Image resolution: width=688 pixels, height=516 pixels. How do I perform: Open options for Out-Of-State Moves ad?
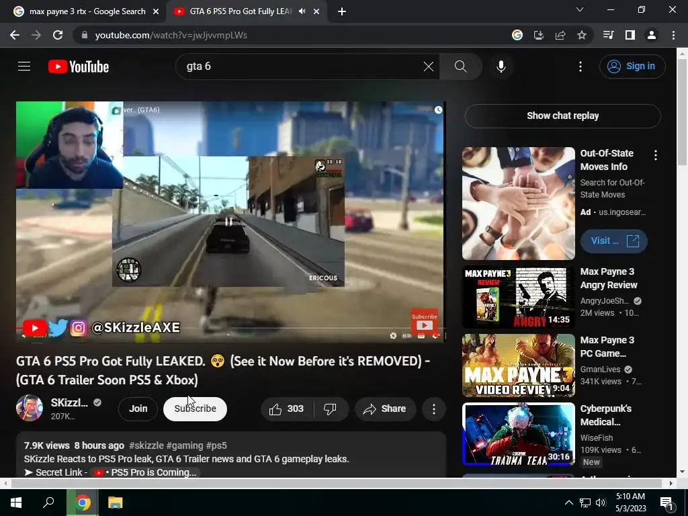click(x=656, y=155)
